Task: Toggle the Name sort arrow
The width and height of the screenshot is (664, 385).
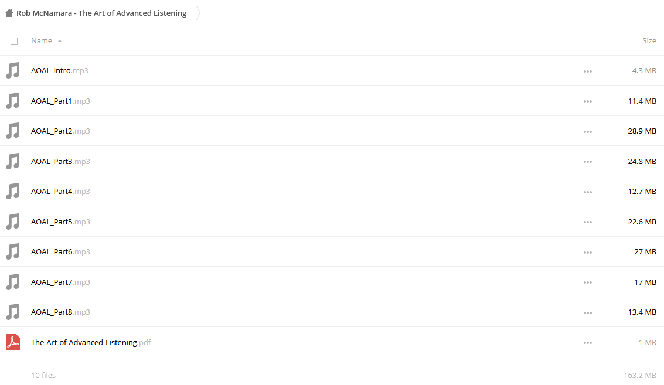Action: [60, 41]
